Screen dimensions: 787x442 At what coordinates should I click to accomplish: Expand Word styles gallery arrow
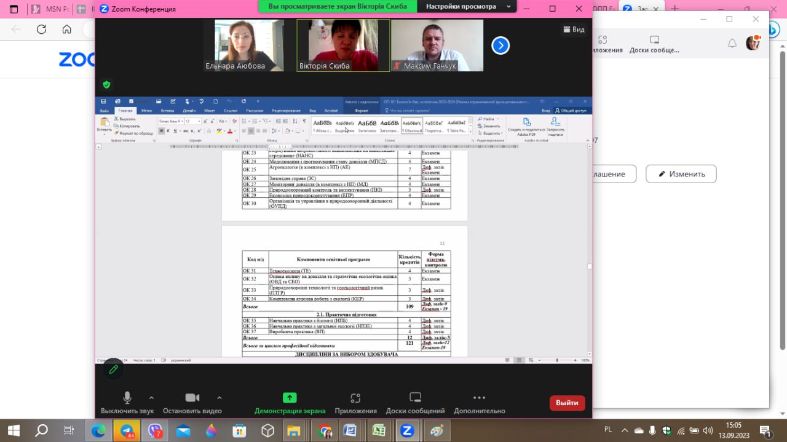[x=471, y=132]
